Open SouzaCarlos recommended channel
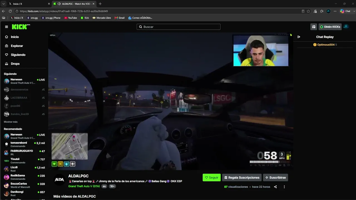This screenshot has width=356, height=200. [x=24, y=185]
